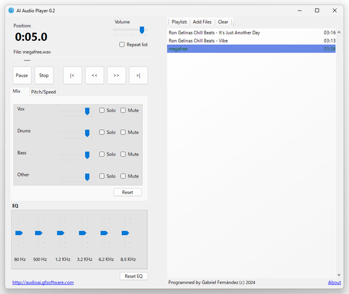Click the 0:05.0 position readout
This screenshot has width=349, height=294.
click(31, 37)
